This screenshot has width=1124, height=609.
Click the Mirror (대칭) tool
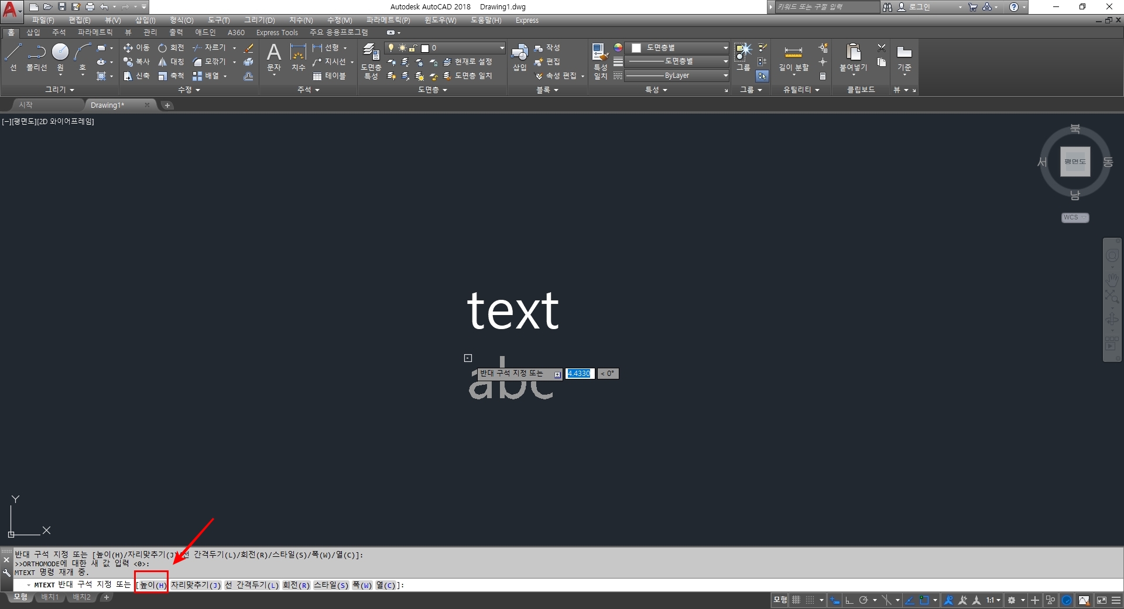pos(171,61)
